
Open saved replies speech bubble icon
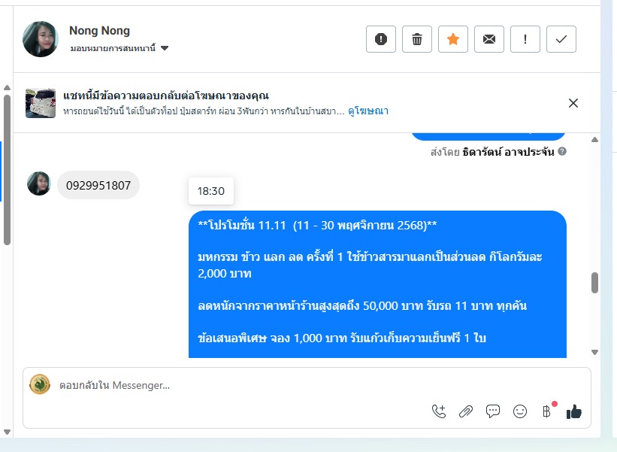pos(493,411)
